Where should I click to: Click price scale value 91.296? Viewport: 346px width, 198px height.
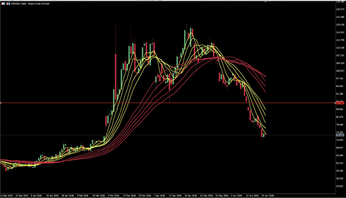point(340,94)
